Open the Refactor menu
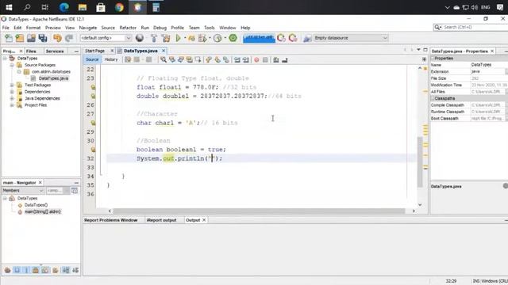 point(128,28)
